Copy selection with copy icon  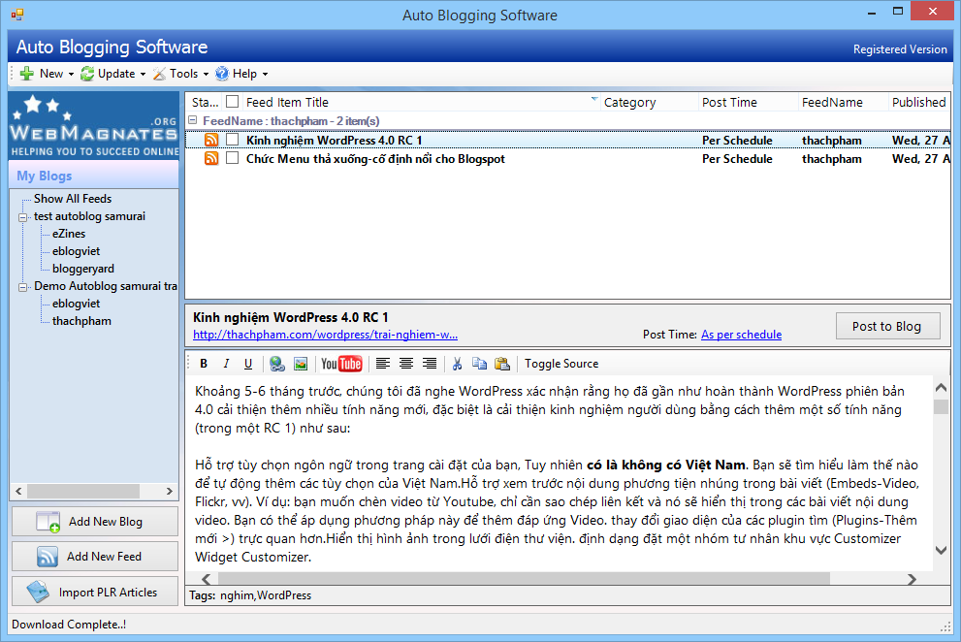(479, 364)
